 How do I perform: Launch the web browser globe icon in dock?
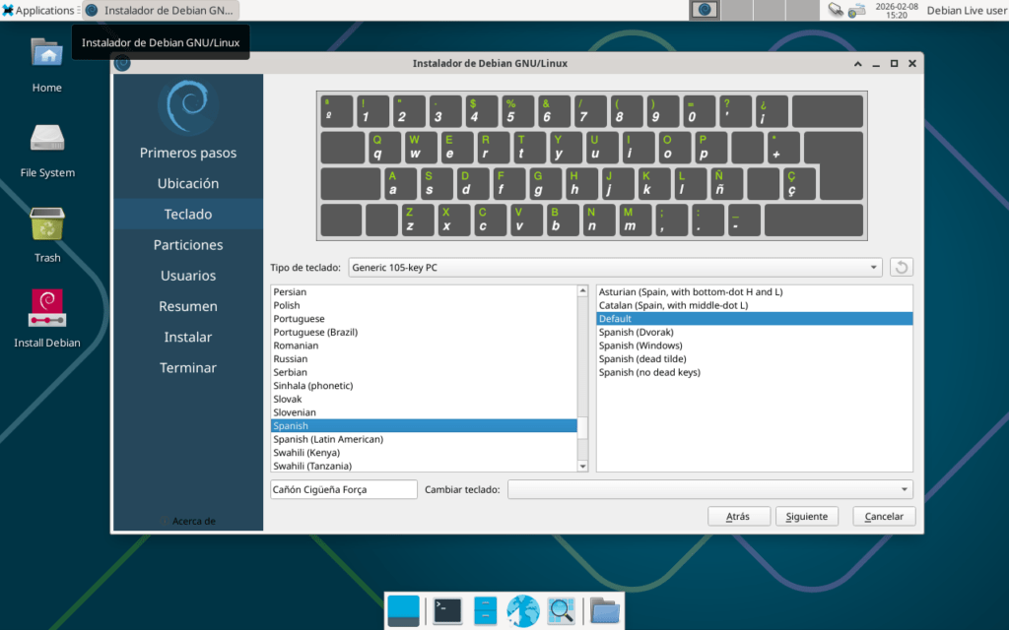[523, 610]
